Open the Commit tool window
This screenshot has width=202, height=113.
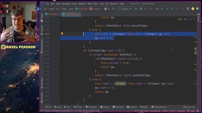(42, 30)
